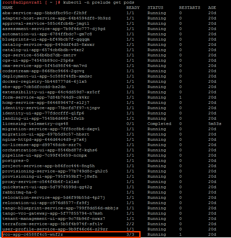Click pod name pipeline-ui-app-7c99f45659-ncnpx
The image size is (231, 238).
point(45,156)
